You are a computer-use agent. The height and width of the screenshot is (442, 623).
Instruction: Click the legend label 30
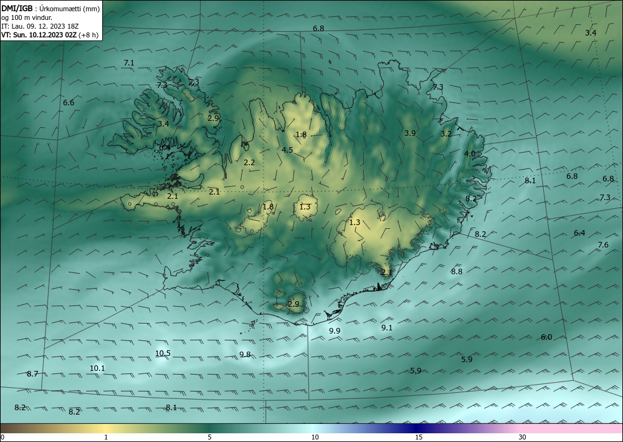523,438
